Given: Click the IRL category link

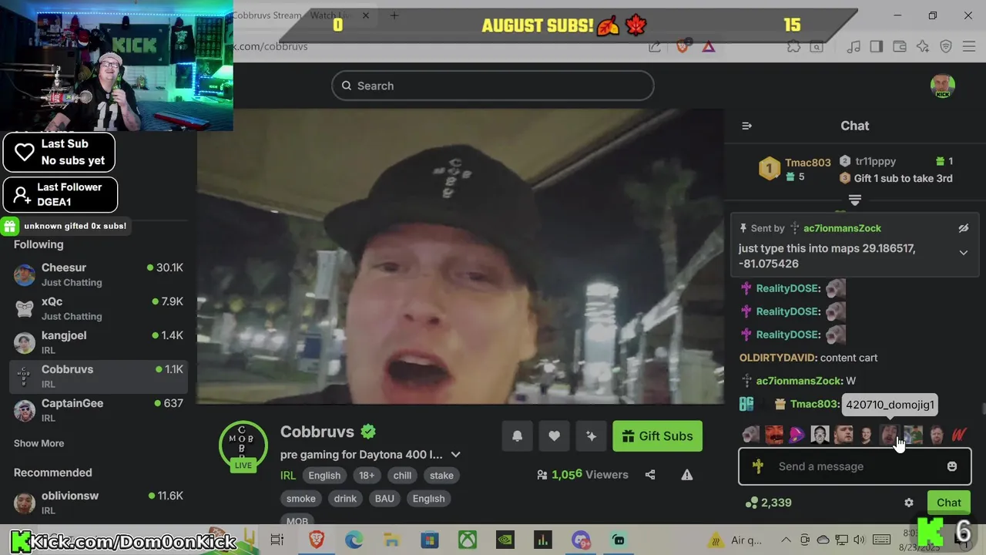Looking at the screenshot, I should [x=288, y=476].
